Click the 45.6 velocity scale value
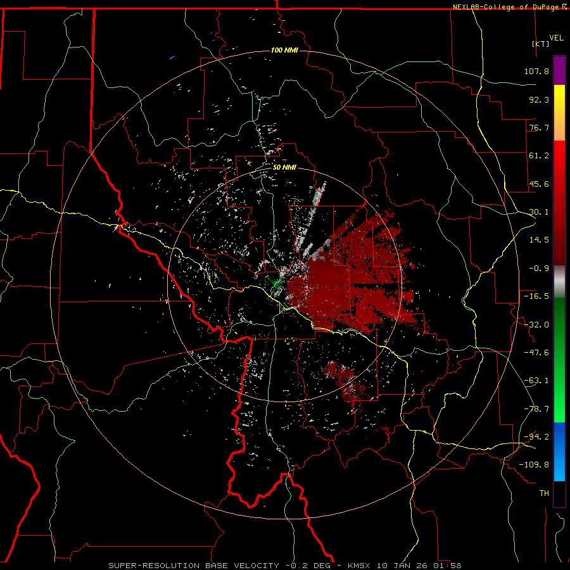 click(539, 184)
